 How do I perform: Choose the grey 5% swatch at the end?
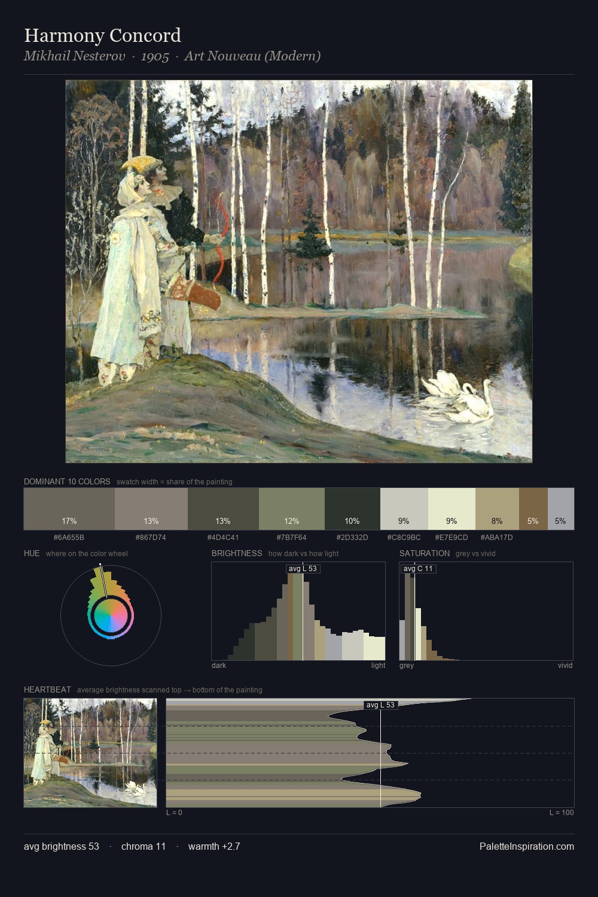pos(561,509)
